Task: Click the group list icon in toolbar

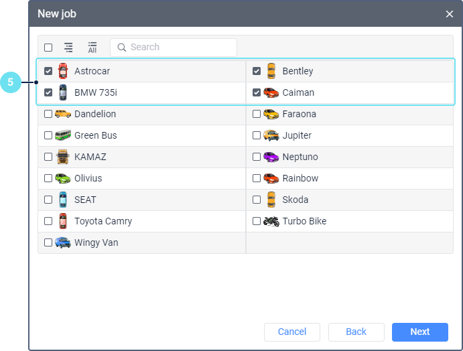Action: click(x=68, y=47)
